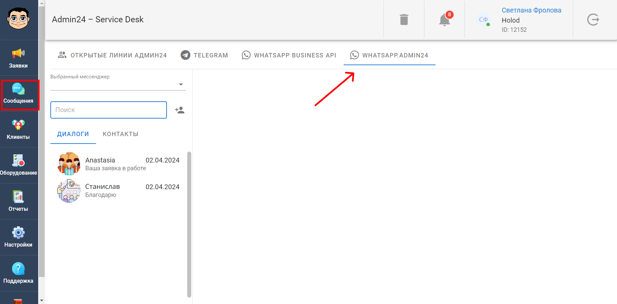Open Anastasia's avatar thumbnail
The image size is (617, 304).
69,164
